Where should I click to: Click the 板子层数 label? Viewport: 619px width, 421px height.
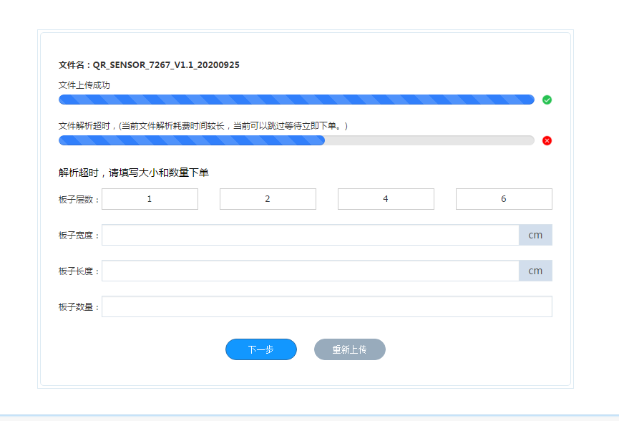point(78,200)
